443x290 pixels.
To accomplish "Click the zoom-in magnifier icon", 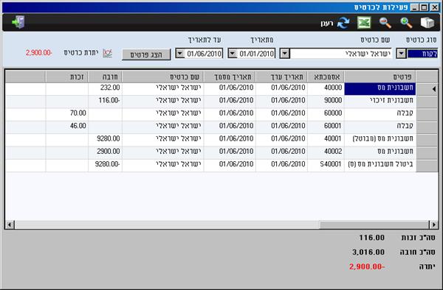I will point(406,23).
